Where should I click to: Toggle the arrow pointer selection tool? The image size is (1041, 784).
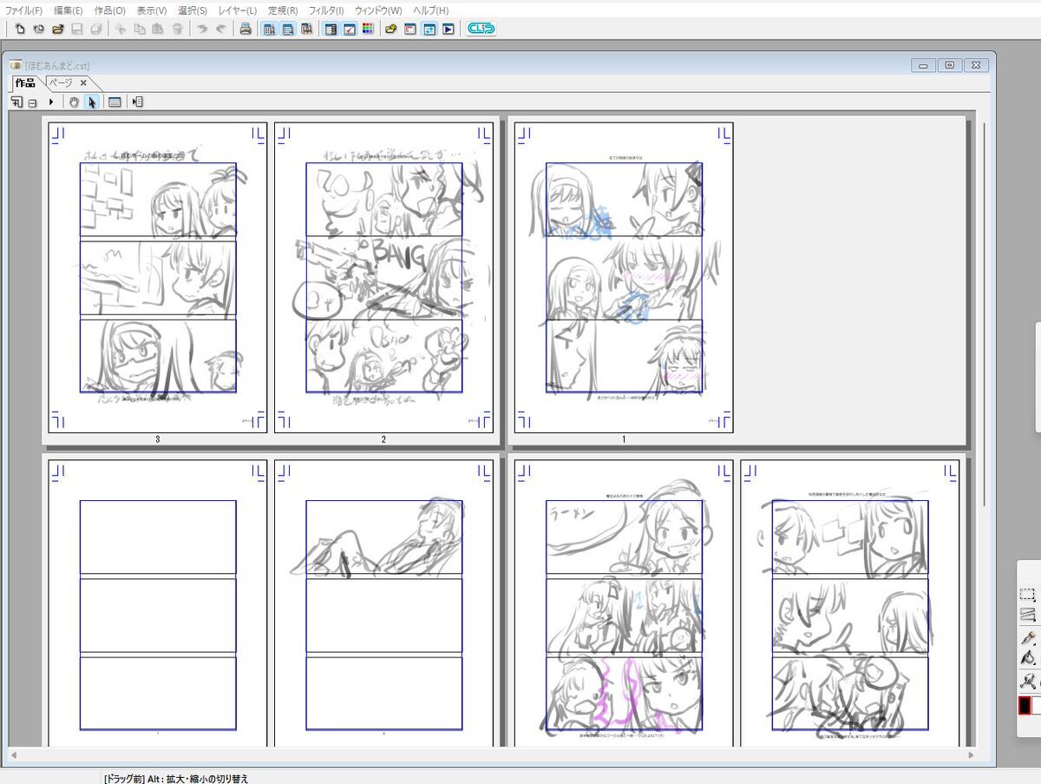point(92,102)
